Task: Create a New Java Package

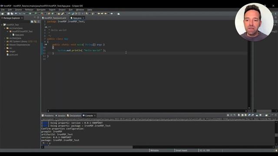Action: 49,13
